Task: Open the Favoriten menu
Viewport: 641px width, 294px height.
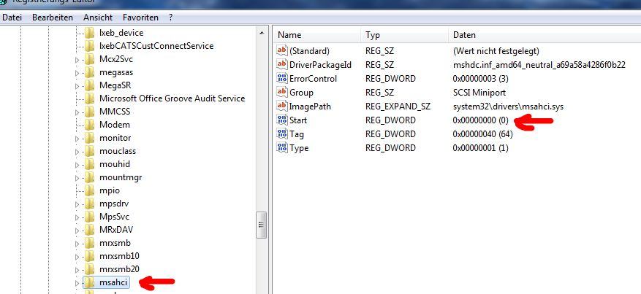Action: click(140, 16)
